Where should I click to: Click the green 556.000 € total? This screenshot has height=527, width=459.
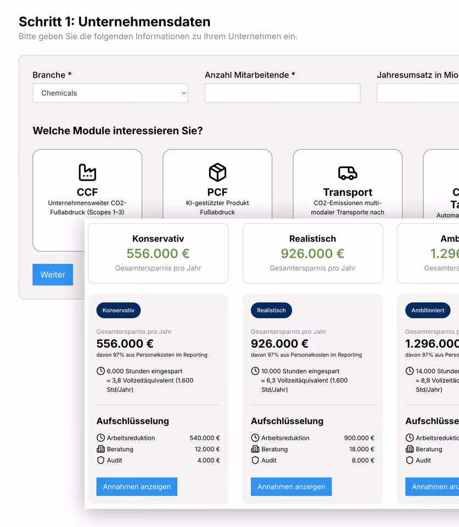158,254
